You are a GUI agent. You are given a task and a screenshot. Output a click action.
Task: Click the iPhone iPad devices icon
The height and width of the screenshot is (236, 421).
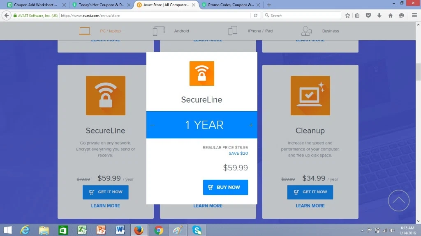(233, 31)
